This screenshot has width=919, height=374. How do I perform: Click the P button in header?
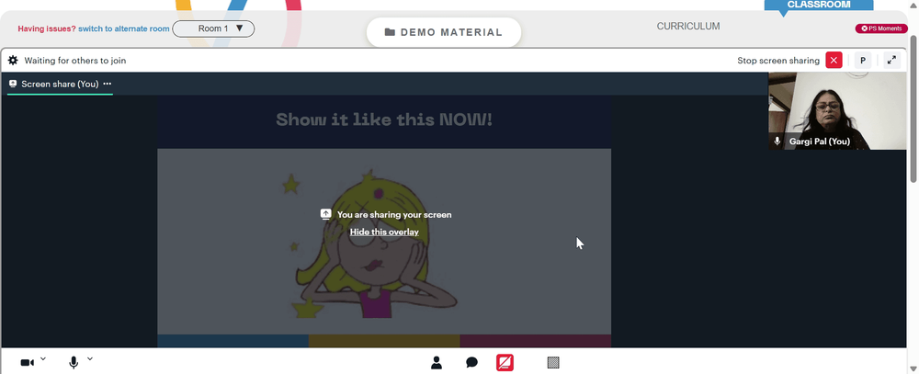(x=863, y=61)
